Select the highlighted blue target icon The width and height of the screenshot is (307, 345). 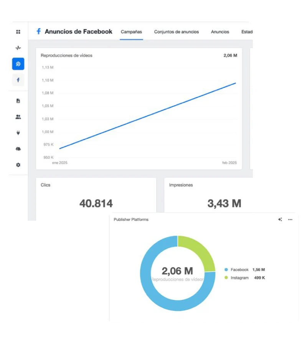tap(18, 64)
